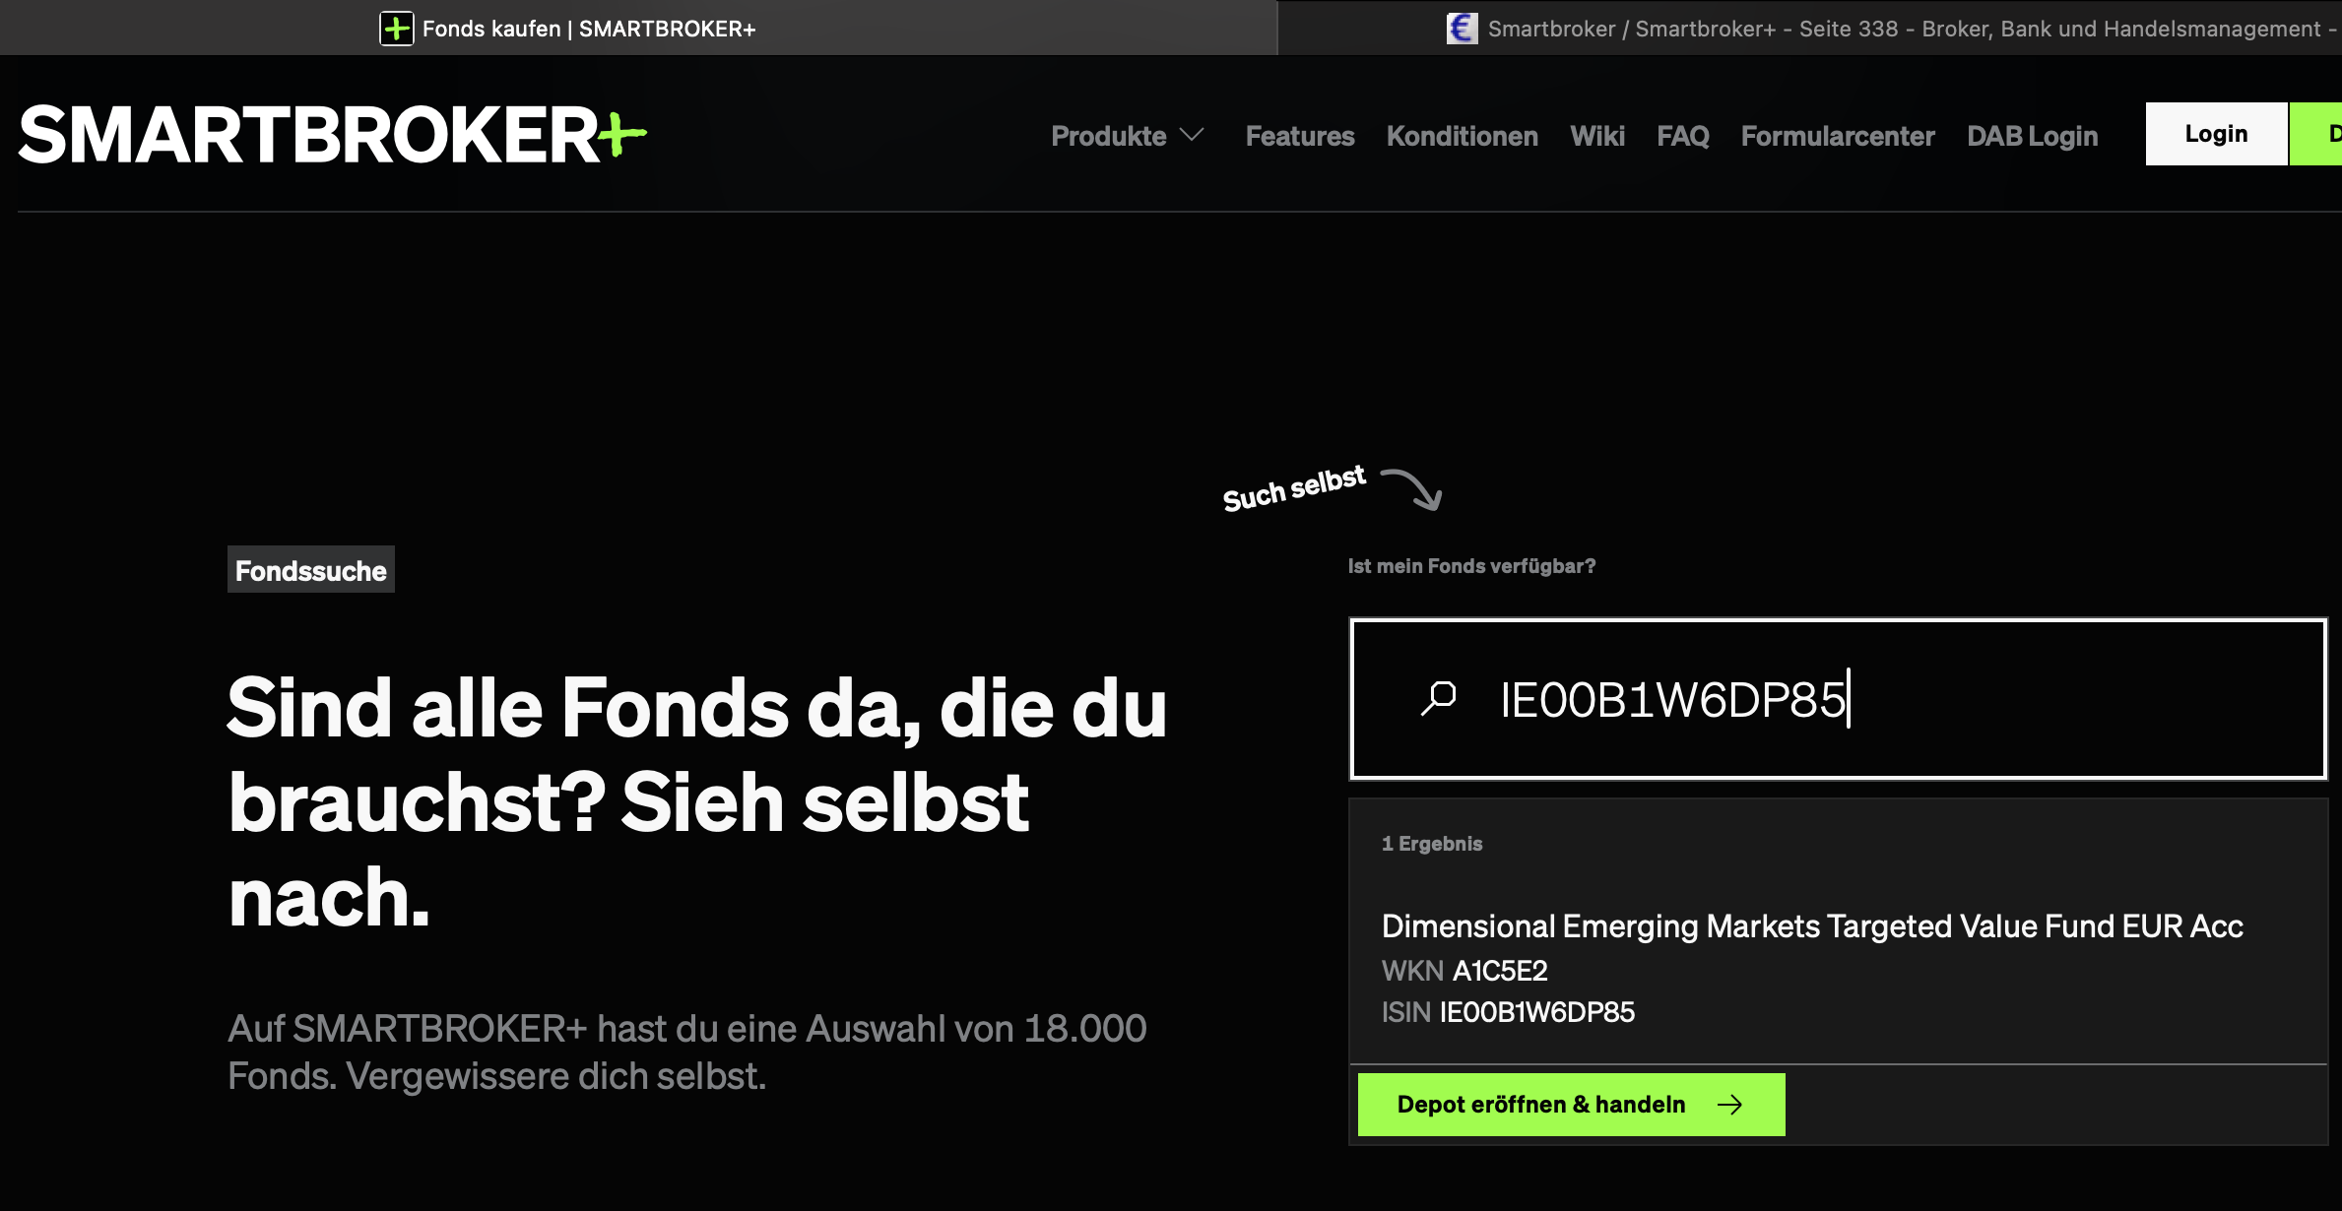Open the Produkte menu
Image resolution: width=2342 pixels, height=1211 pixels.
(1108, 136)
